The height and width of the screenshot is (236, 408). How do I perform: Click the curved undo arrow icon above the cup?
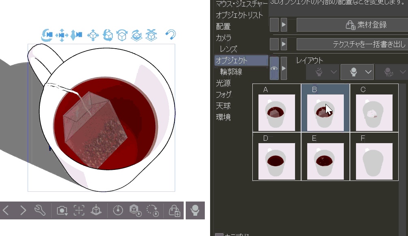(170, 34)
